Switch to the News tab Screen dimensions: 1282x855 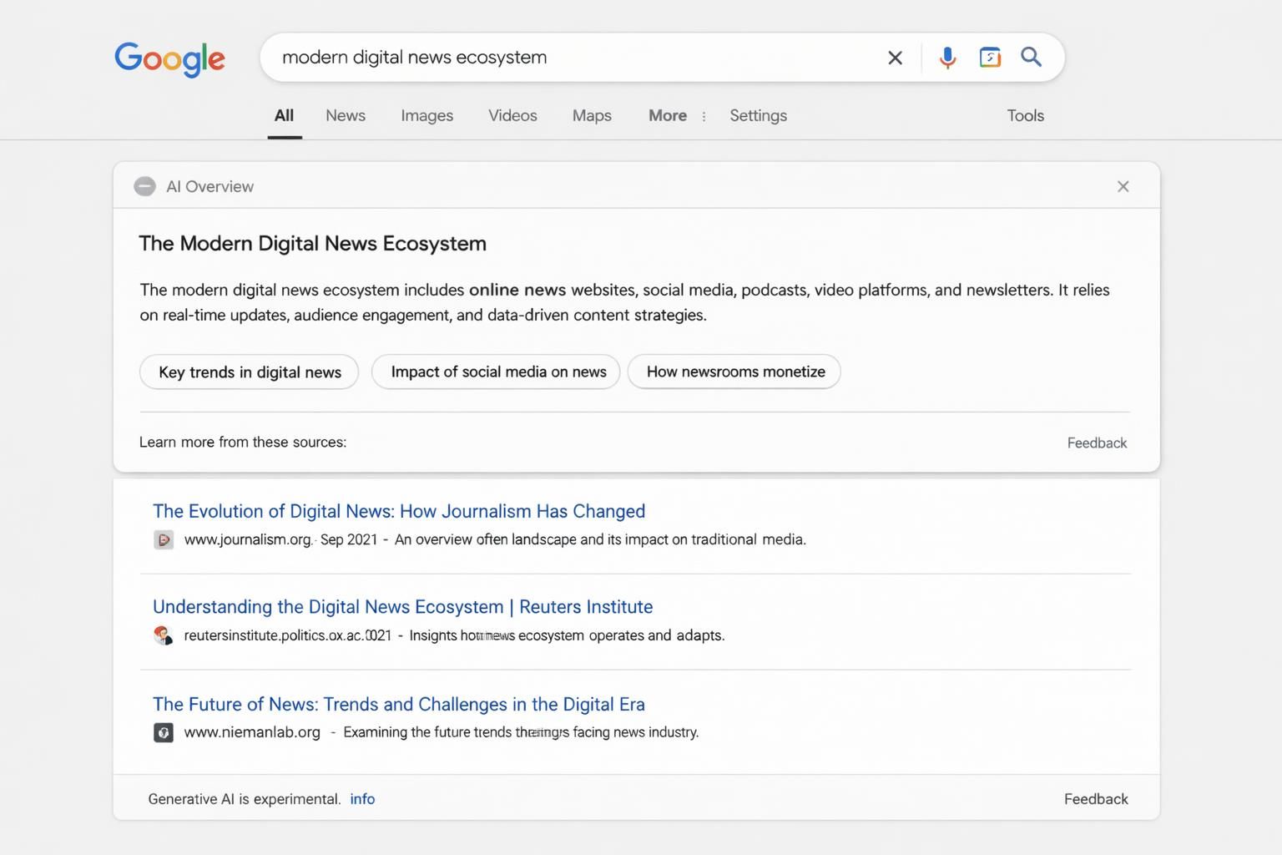346,115
